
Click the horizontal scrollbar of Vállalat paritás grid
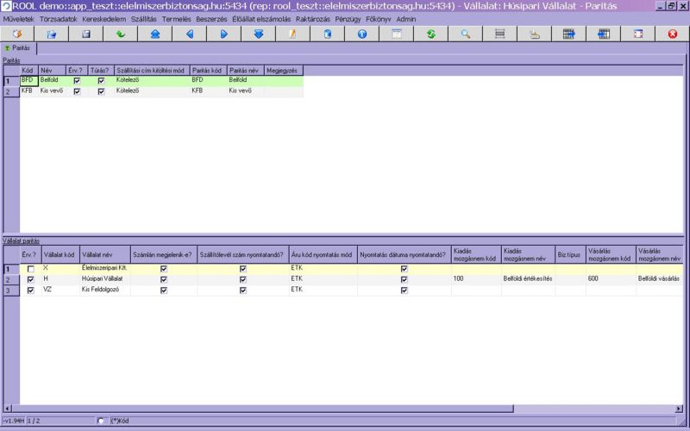(345, 408)
